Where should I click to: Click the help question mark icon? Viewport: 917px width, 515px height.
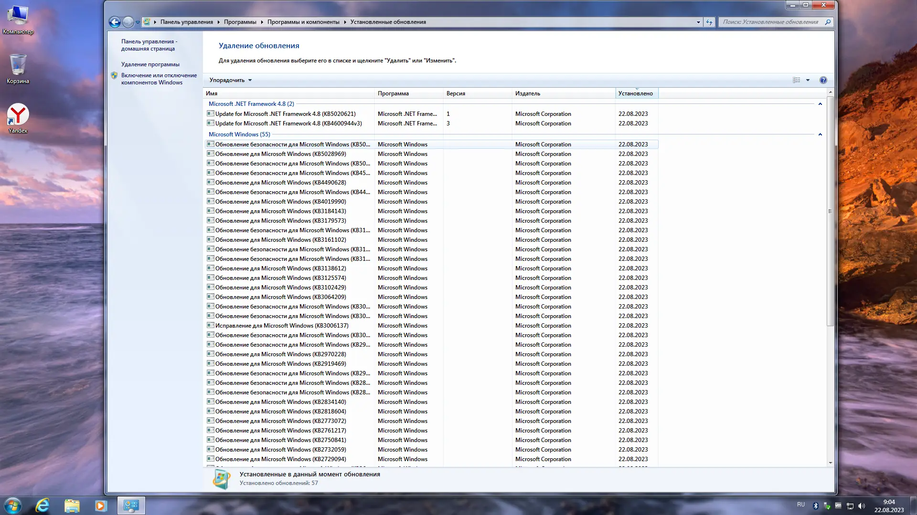click(823, 80)
